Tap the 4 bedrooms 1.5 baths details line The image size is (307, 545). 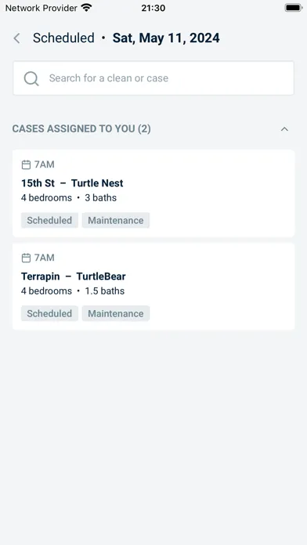pyautogui.click(x=73, y=291)
